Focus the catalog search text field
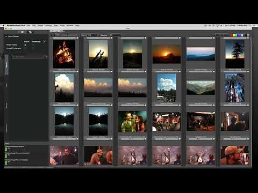 [28, 57]
